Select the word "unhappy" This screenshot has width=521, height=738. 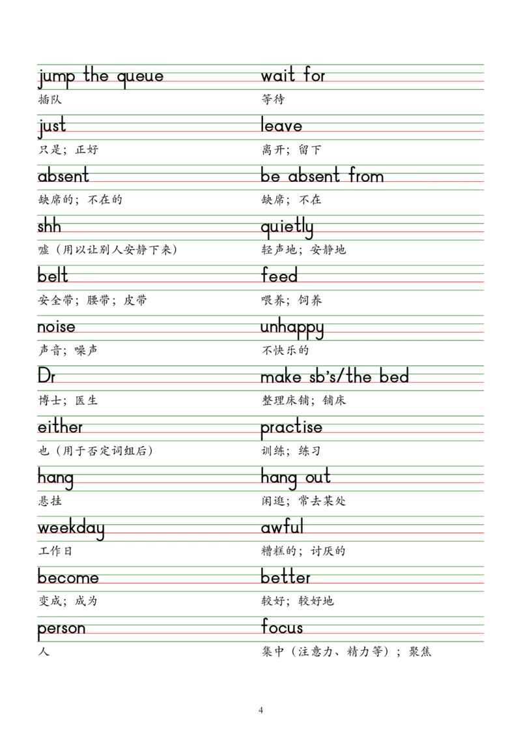(292, 327)
